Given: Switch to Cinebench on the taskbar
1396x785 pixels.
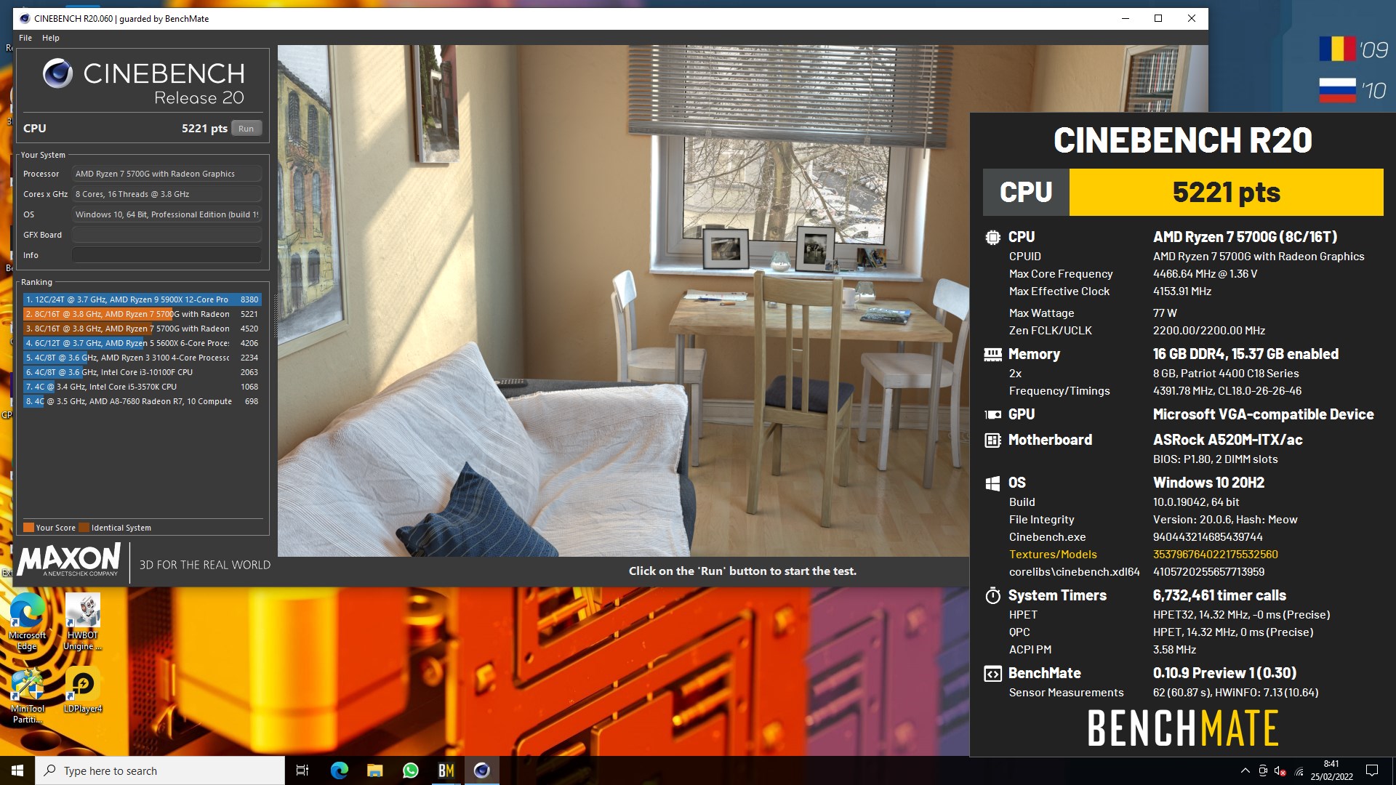Looking at the screenshot, I should click(481, 770).
